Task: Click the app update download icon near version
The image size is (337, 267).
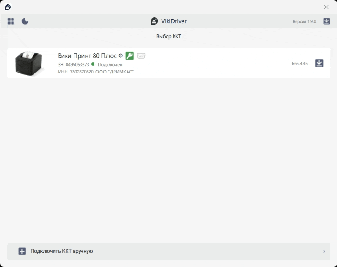Action: (326, 21)
